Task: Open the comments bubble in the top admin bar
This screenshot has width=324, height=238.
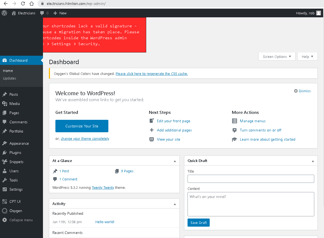Action: click(42, 13)
